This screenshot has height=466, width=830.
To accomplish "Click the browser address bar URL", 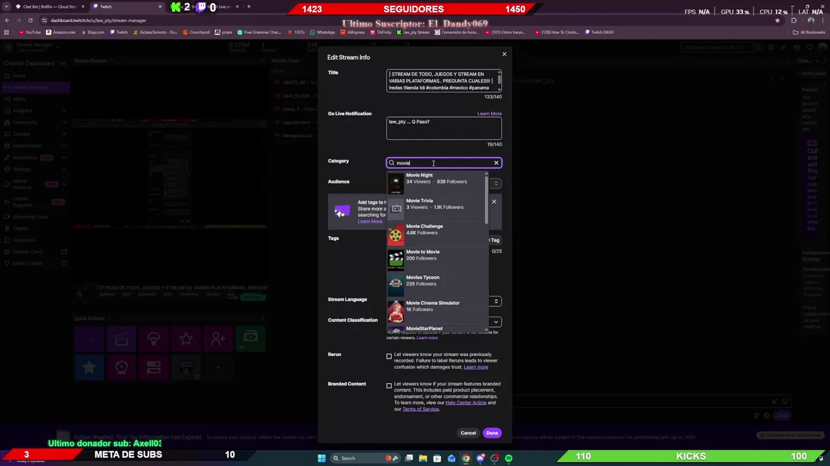I will coord(99,20).
